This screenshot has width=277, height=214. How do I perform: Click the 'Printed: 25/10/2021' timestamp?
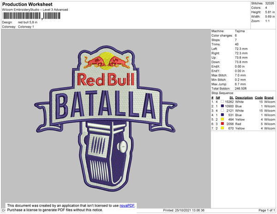tap(184, 210)
